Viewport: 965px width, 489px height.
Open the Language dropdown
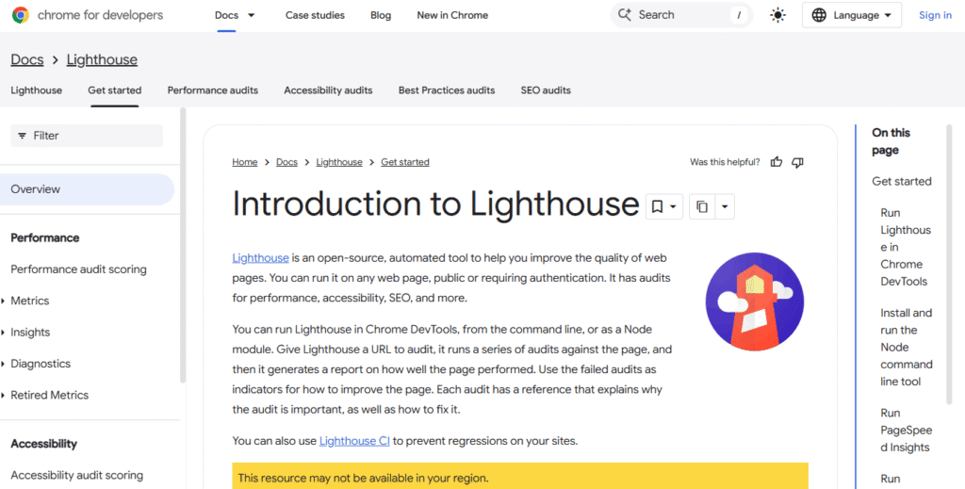point(852,15)
